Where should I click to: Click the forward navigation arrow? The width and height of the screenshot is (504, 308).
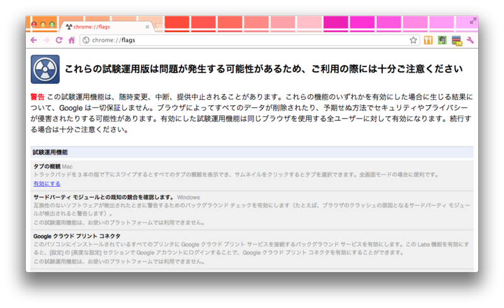coord(46,40)
